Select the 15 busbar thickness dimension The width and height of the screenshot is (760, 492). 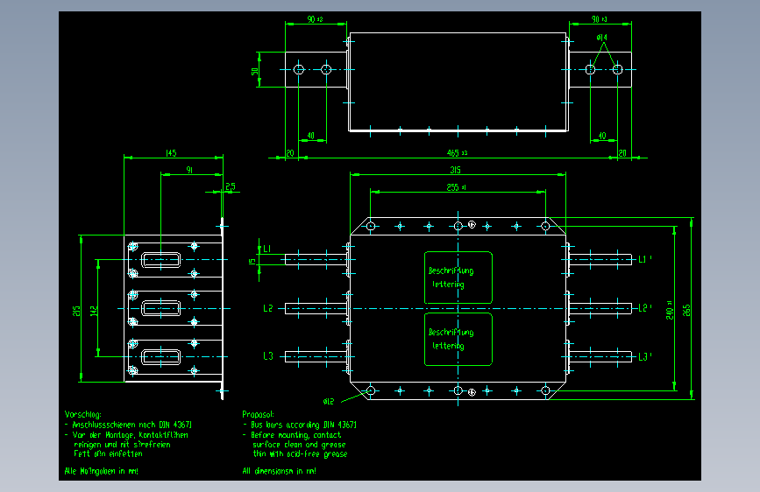coord(252,262)
